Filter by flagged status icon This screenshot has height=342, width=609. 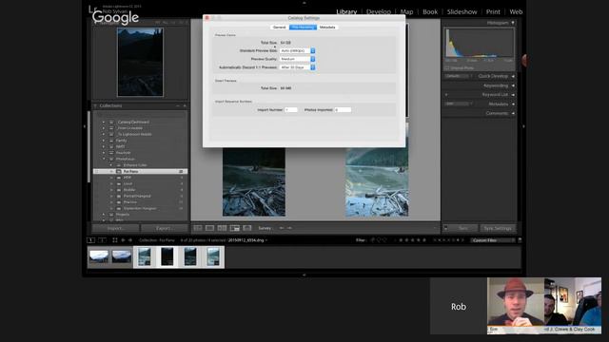(372, 240)
